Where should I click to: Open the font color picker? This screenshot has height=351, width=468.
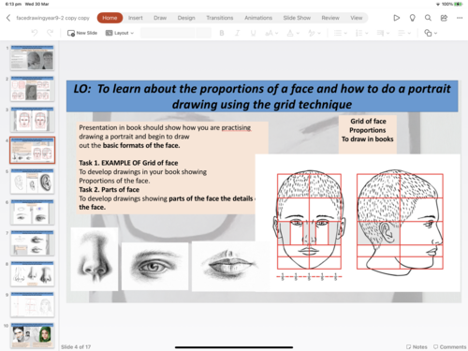point(293,33)
